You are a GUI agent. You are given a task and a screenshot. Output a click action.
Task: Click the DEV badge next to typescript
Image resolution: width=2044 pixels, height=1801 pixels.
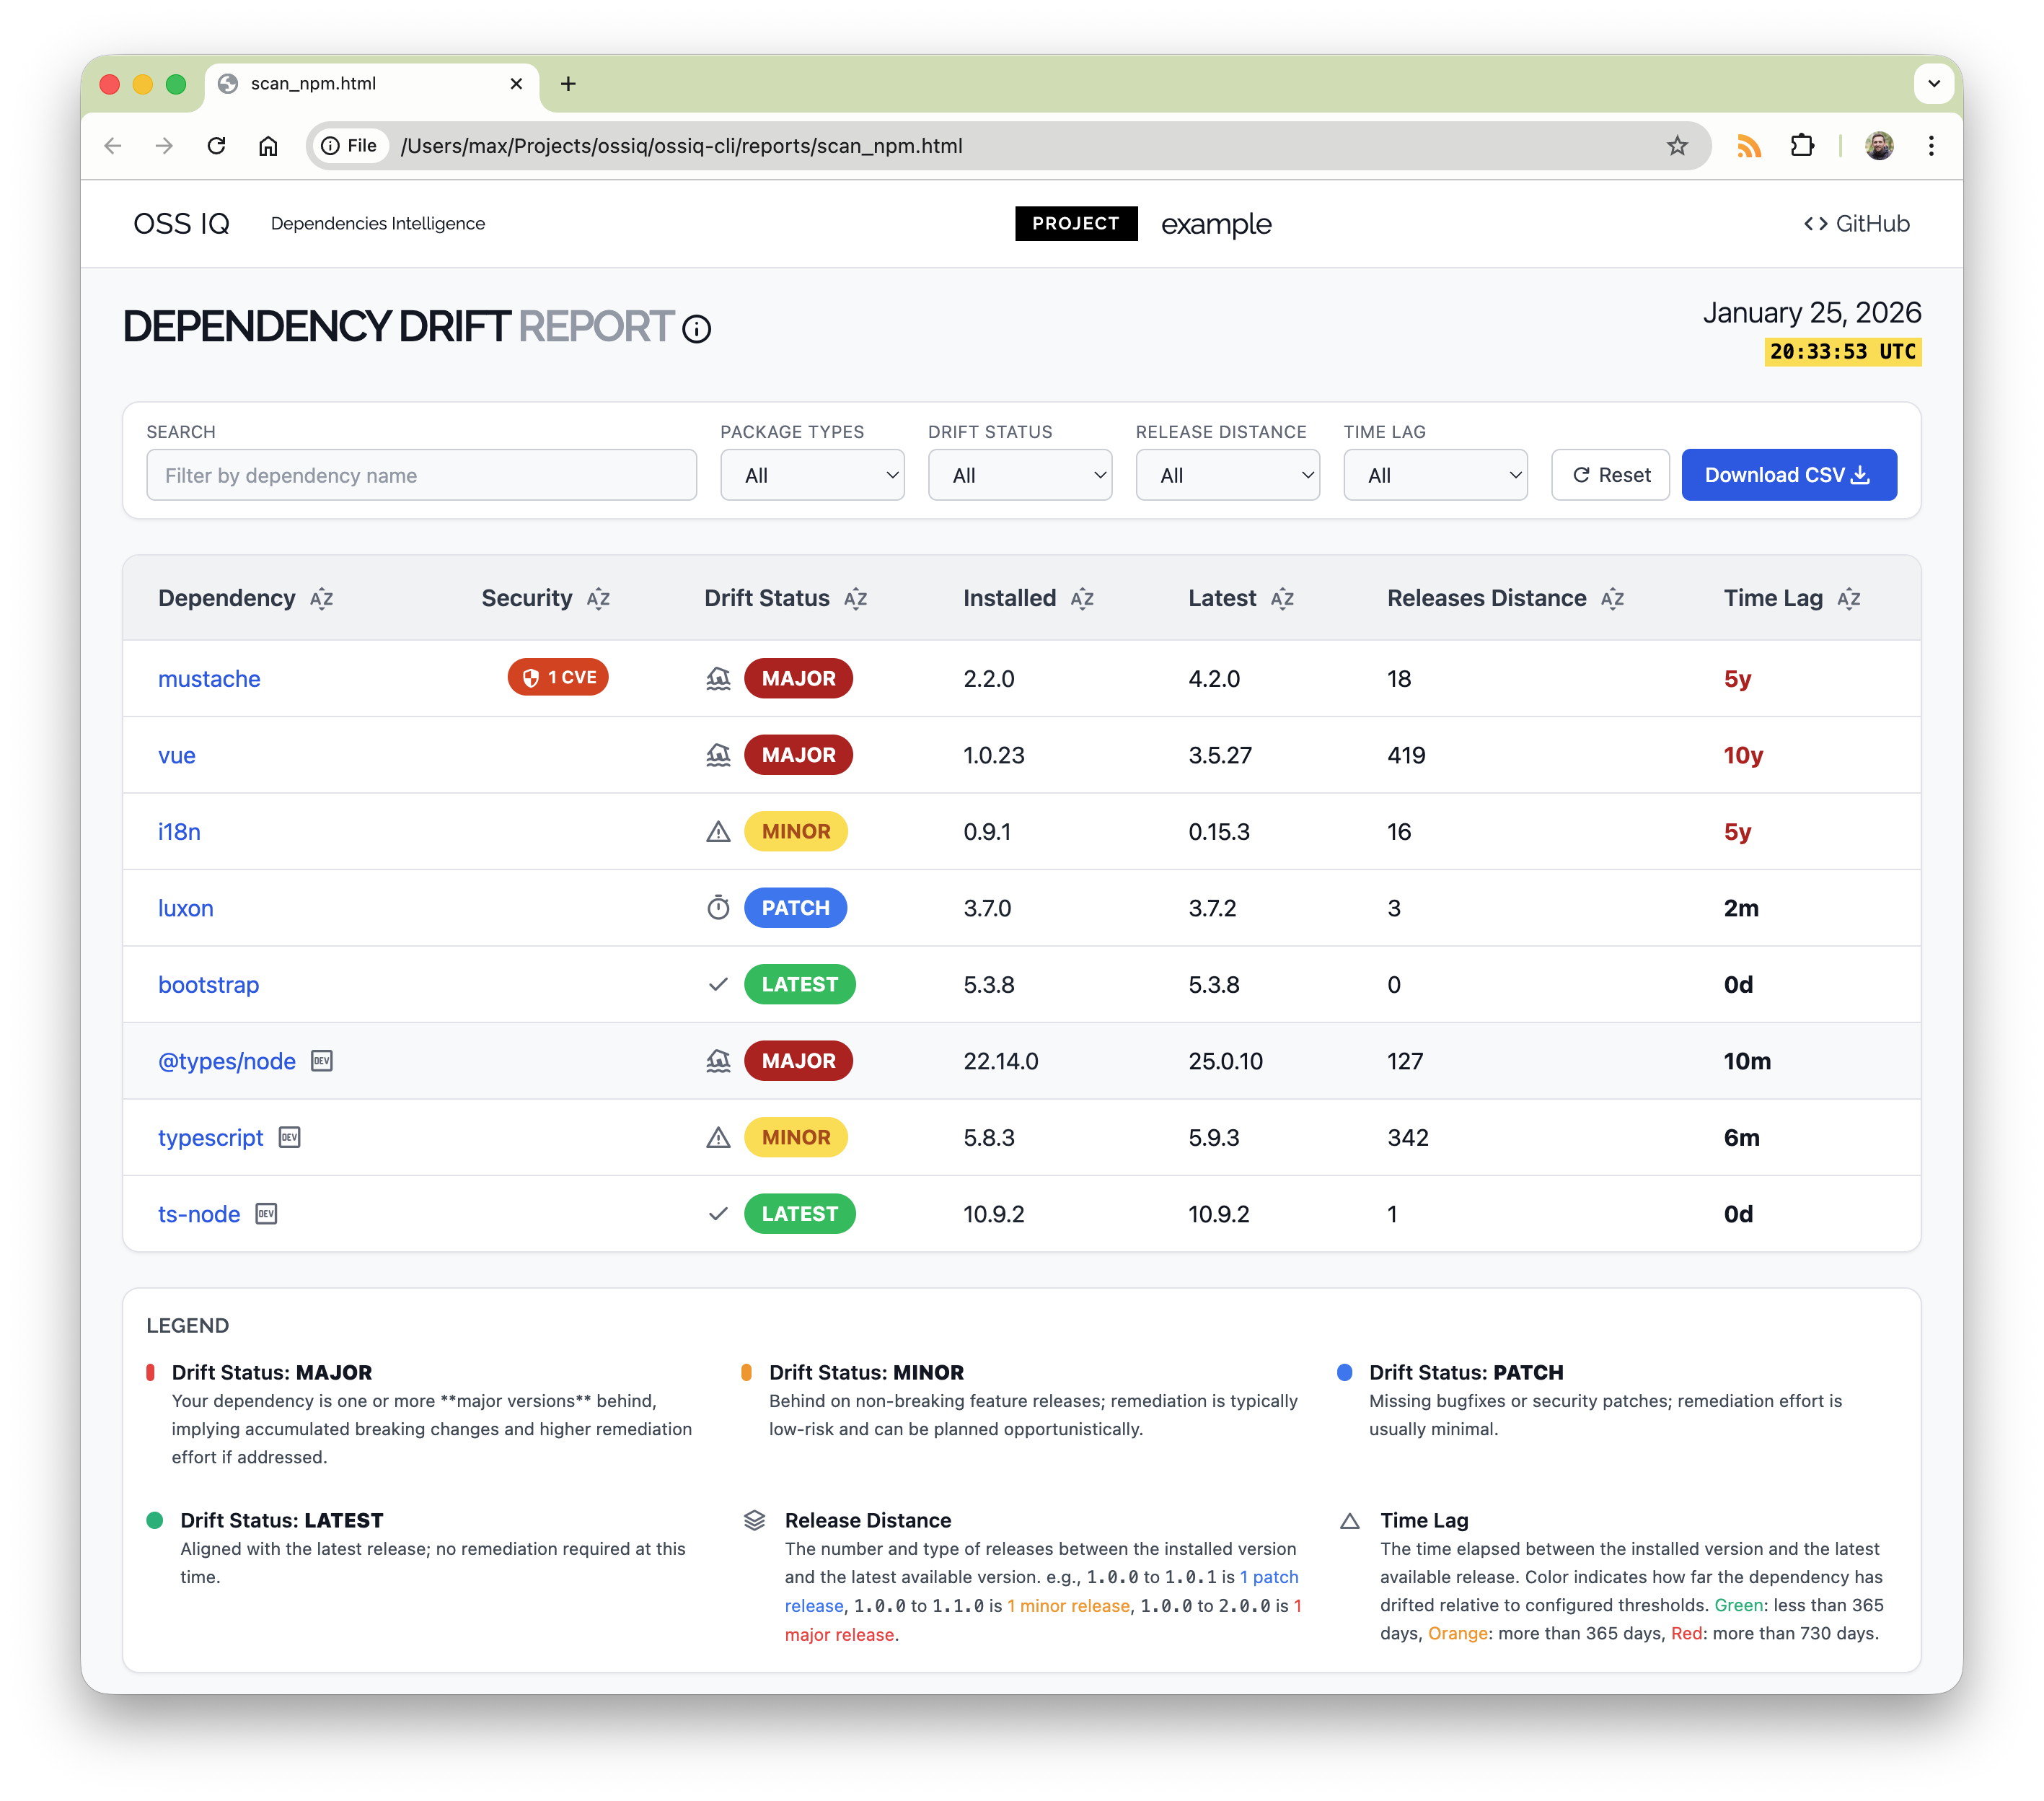coord(288,1138)
